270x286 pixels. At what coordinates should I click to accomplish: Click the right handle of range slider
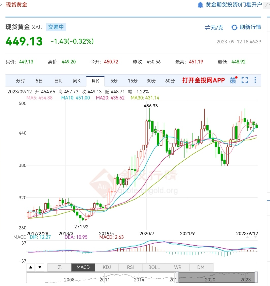pyautogui.click(x=256, y=277)
